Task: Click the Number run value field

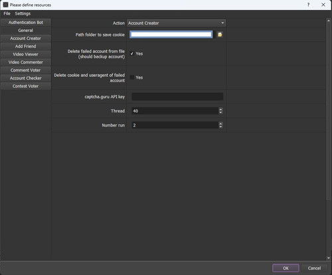Action: click(x=175, y=125)
